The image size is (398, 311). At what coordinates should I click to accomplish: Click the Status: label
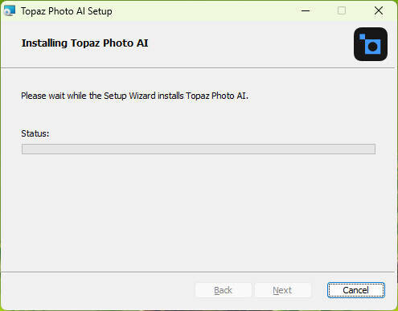[35, 133]
